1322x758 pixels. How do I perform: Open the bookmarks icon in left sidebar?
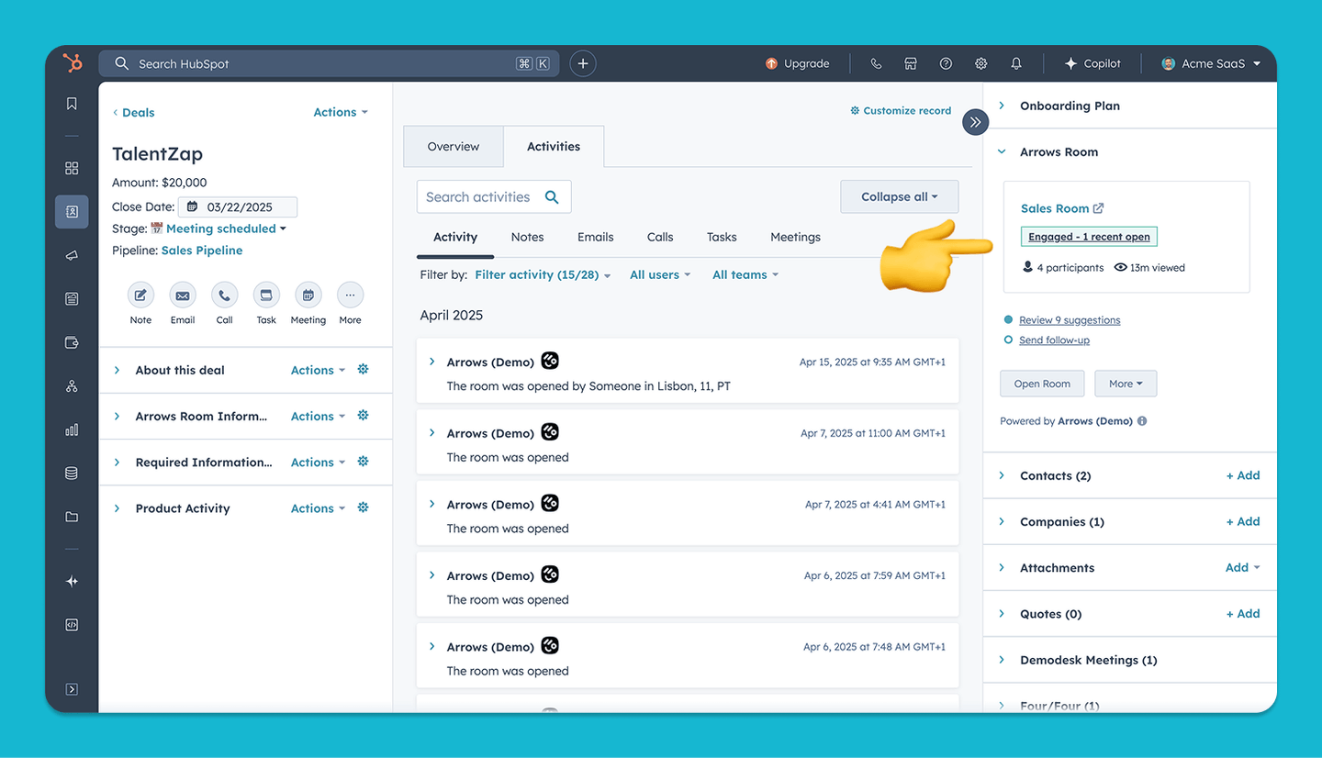pos(72,104)
